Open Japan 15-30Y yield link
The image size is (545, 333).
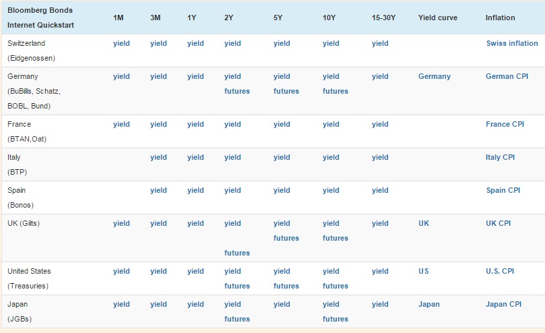click(380, 304)
